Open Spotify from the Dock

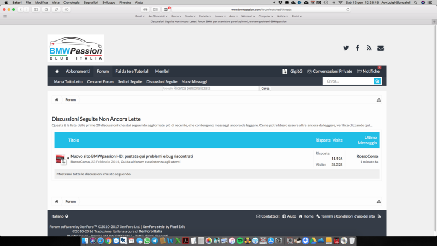click(x=240, y=241)
